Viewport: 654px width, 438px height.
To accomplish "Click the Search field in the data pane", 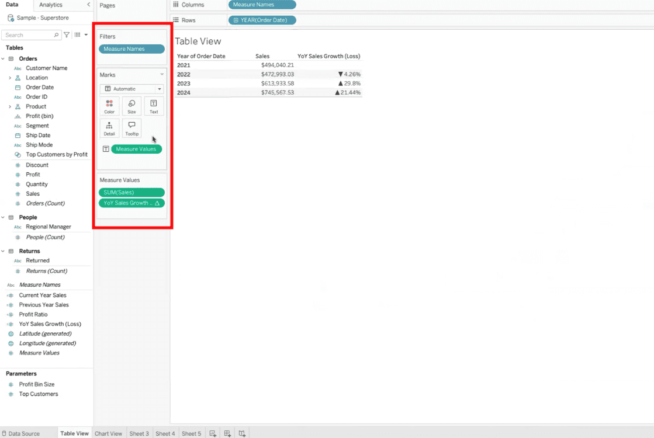I will coord(29,34).
